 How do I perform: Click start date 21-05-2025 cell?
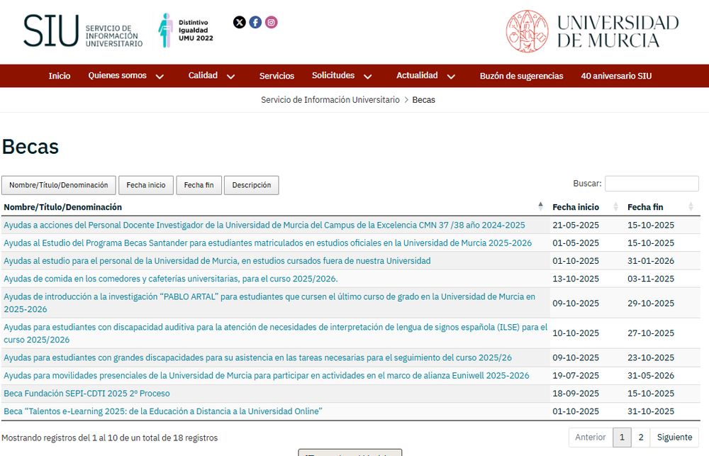[576, 226]
